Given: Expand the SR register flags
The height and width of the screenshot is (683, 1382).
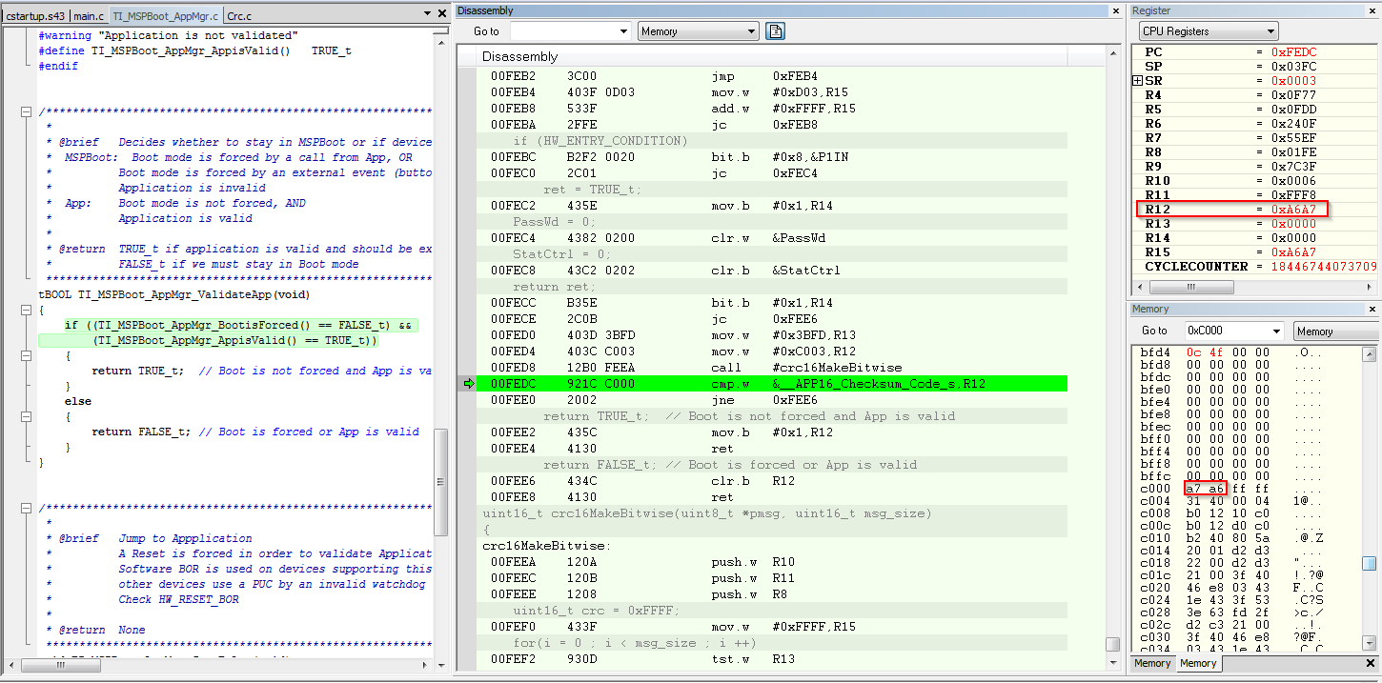Looking at the screenshot, I should pyautogui.click(x=1137, y=81).
